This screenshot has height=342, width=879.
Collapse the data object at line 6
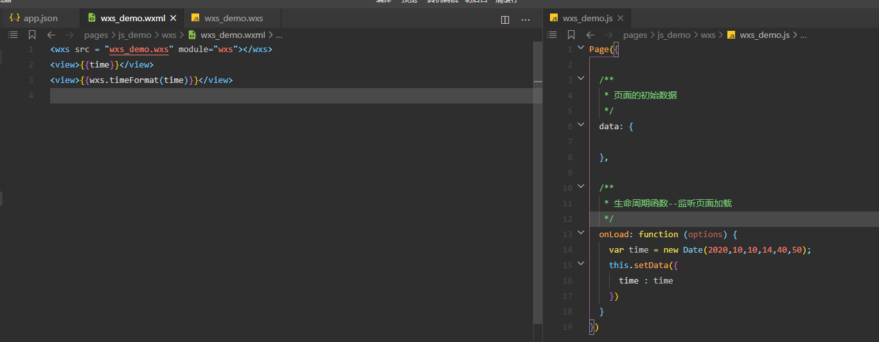(582, 126)
